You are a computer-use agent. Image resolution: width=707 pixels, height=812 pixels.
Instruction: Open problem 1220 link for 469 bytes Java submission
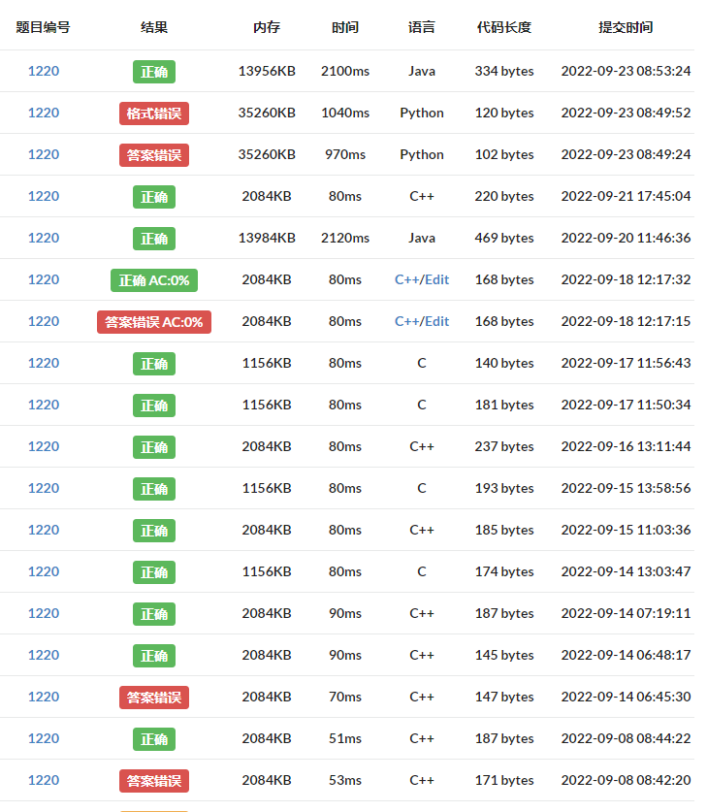click(x=44, y=239)
